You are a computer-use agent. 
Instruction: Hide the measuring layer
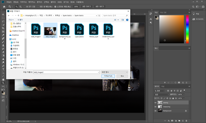click(155, 107)
